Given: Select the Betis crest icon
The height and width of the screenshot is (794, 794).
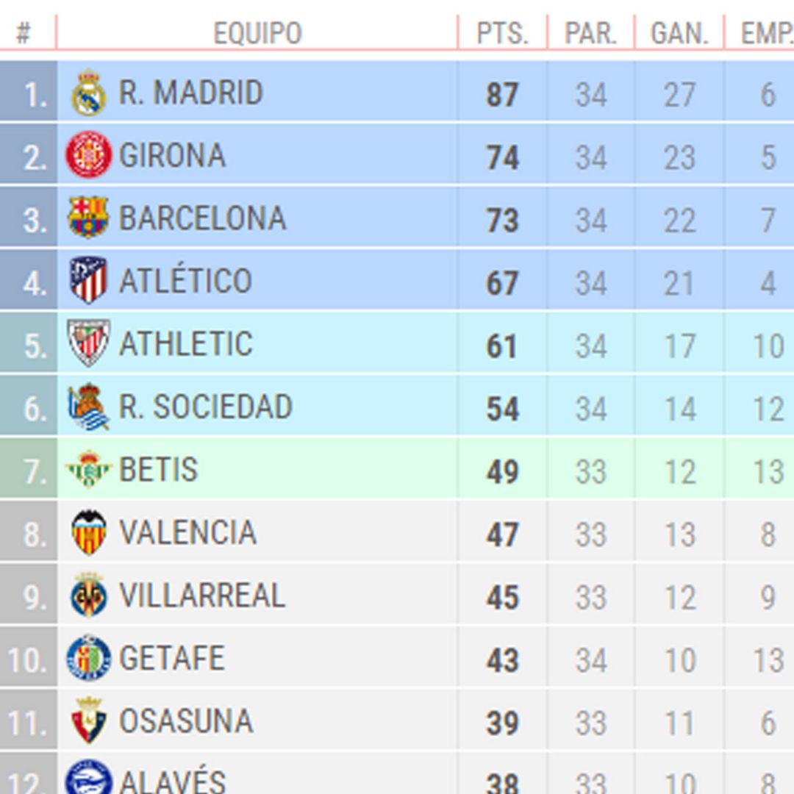Looking at the screenshot, I should pos(89,469).
